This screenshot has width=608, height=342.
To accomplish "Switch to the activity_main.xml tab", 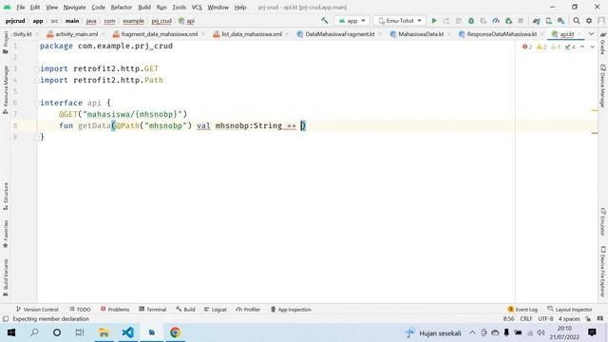I will pyautogui.click(x=76, y=34).
